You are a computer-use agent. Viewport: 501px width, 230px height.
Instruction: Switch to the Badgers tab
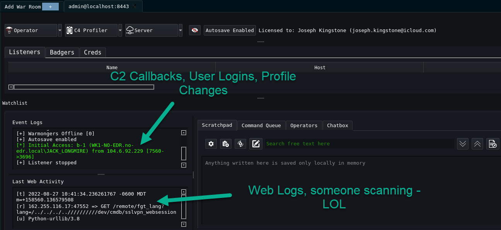coord(62,53)
